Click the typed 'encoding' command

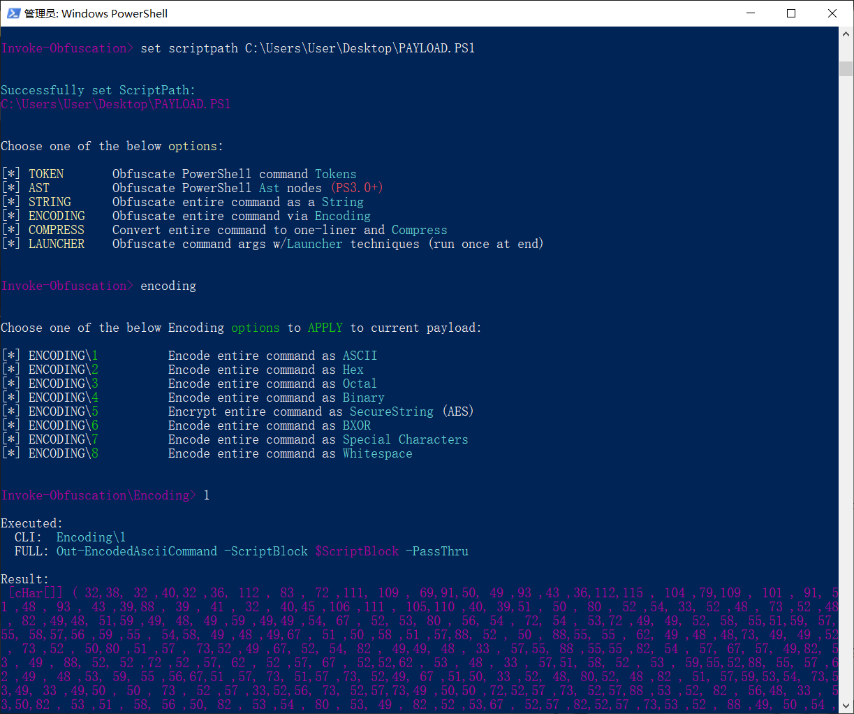point(168,286)
